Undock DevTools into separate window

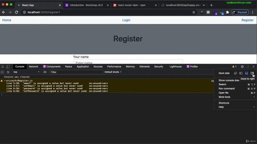[235, 73]
